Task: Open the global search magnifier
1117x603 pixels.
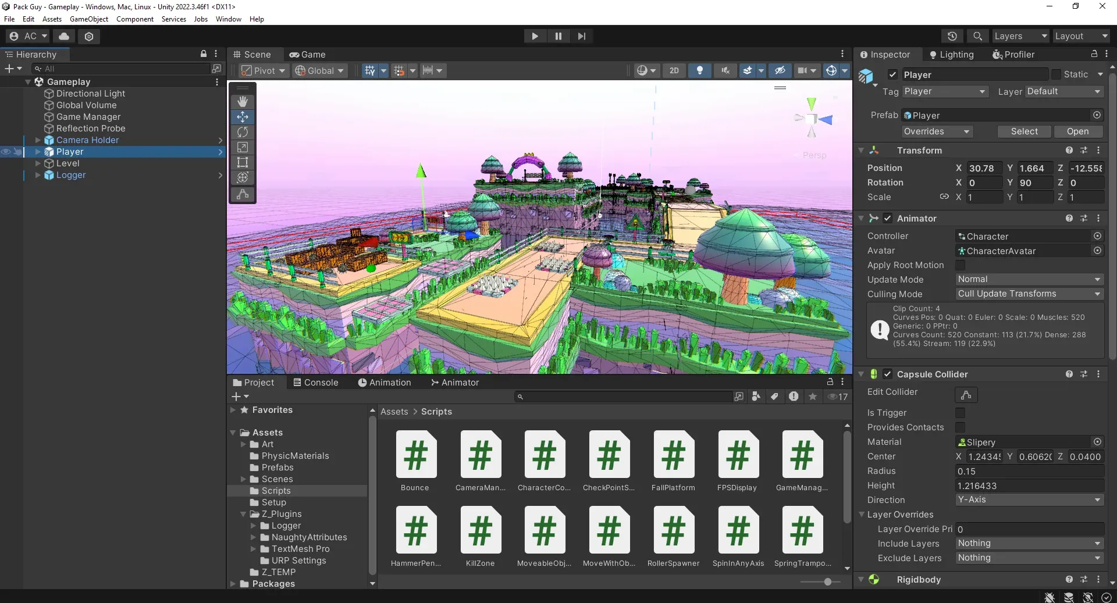Action: (x=978, y=36)
